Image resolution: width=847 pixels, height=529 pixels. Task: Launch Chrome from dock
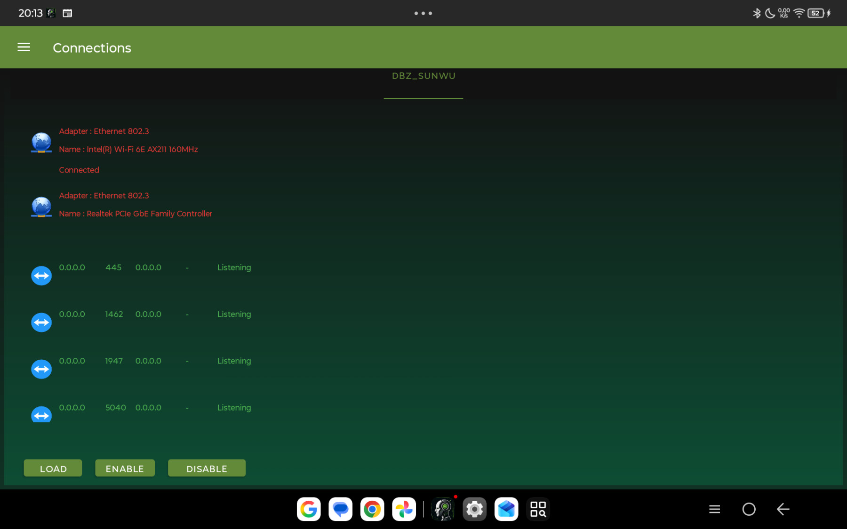pyautogui.click(x=372, y=509)
